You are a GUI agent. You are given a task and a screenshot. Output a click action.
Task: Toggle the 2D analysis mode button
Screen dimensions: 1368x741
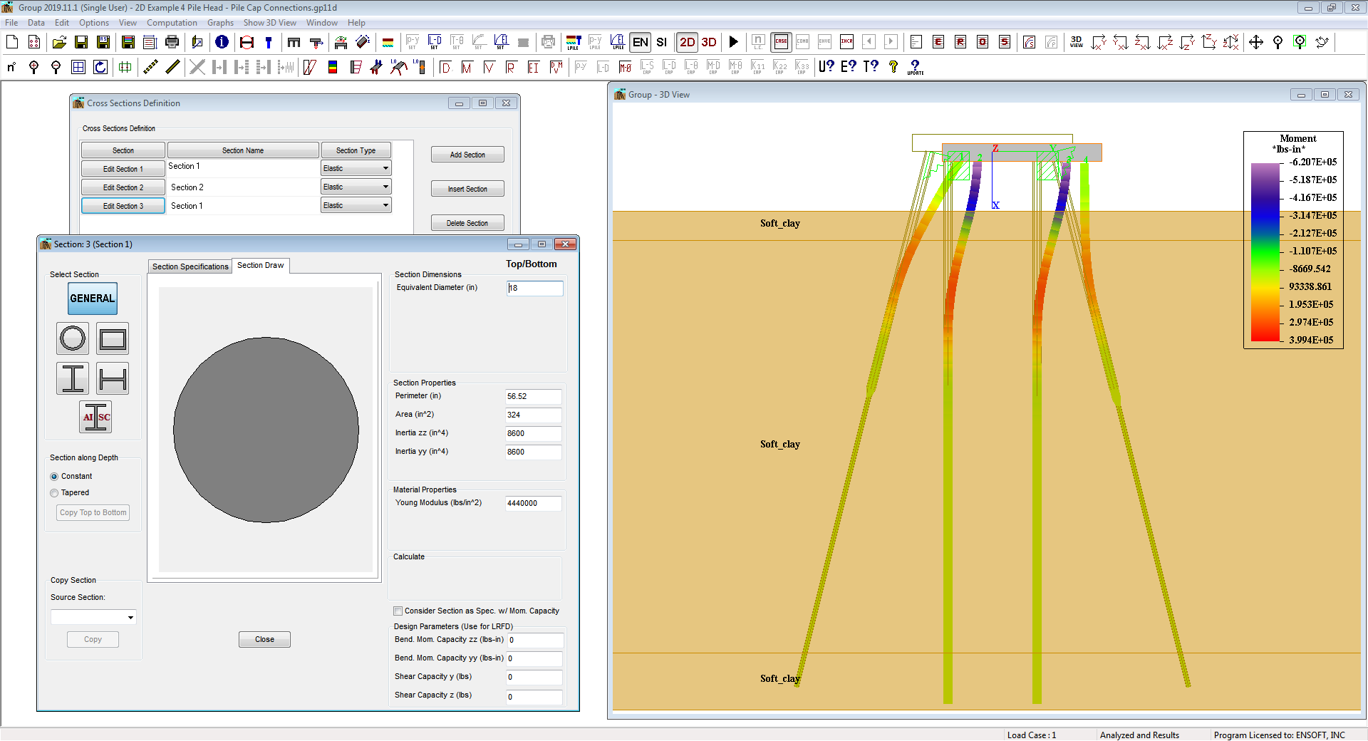pos(688,42)
